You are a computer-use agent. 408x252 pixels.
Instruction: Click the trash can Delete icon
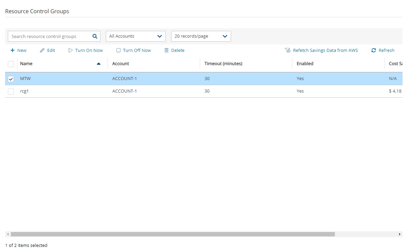[166, 51]
